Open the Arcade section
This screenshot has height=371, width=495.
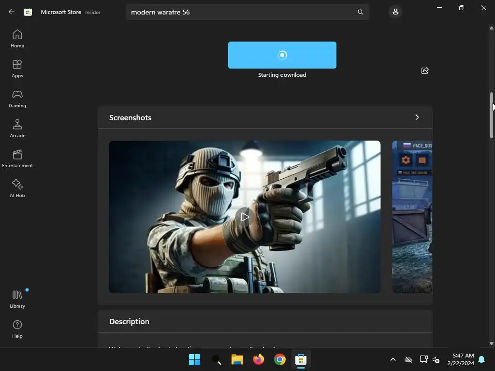(17, 128)
